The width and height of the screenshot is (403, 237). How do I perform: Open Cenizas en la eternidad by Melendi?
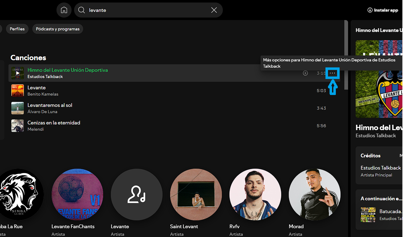[54, 123]
